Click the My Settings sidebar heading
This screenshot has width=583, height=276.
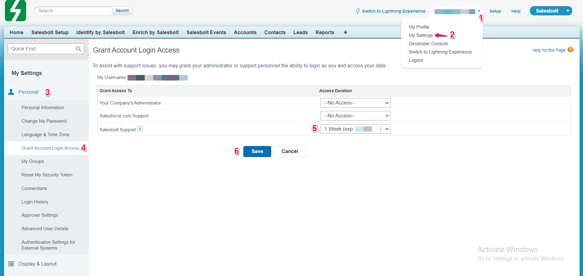[27, 73]
